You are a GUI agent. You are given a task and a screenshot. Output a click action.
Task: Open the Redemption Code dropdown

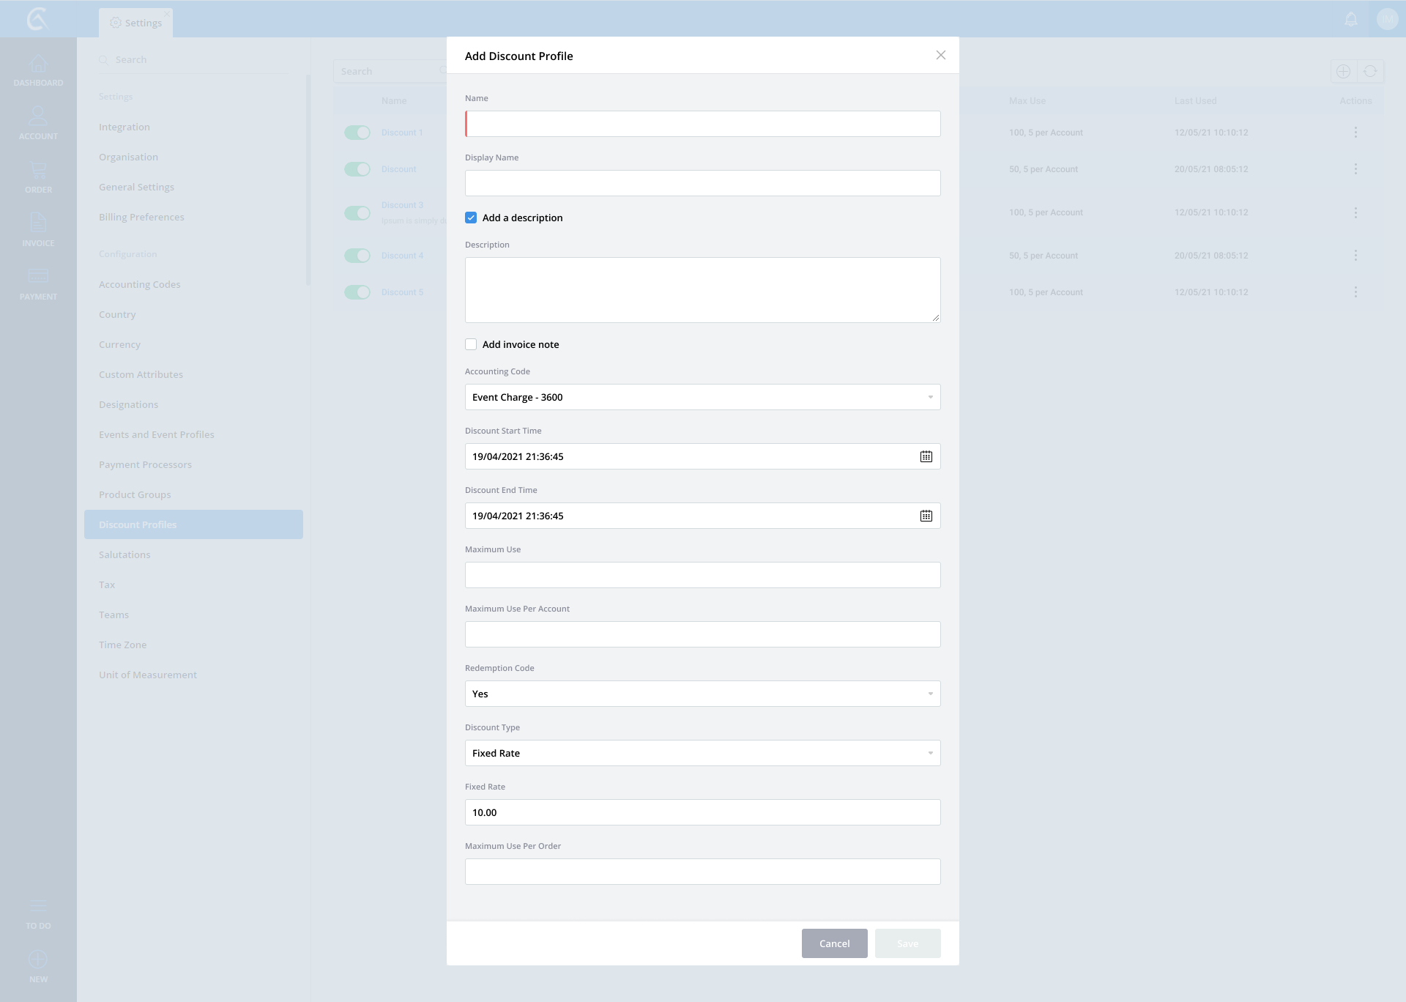[702, 694]
